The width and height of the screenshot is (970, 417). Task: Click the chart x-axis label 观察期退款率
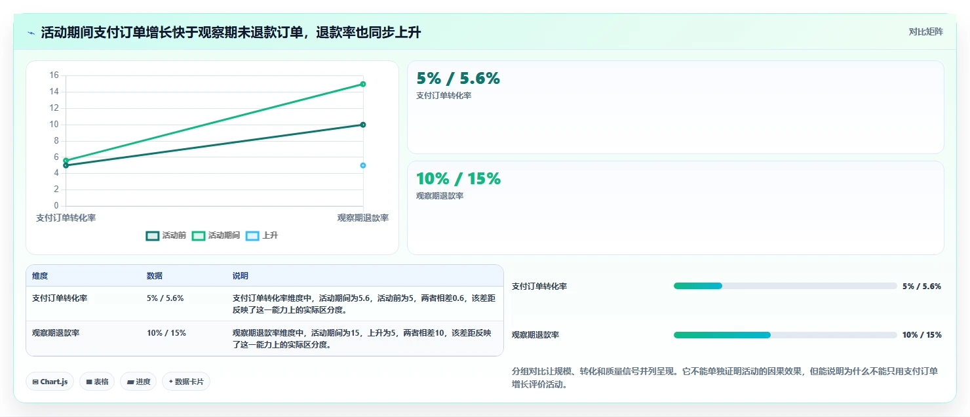pyautogui.click(x=363, y=218)
